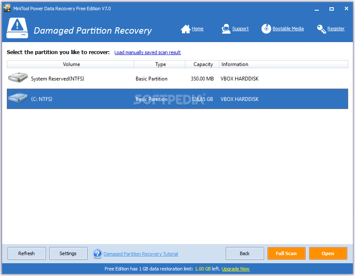Click the damaged partition warning drive icon
Screen dimensions: 355x276
pos(17,28)
